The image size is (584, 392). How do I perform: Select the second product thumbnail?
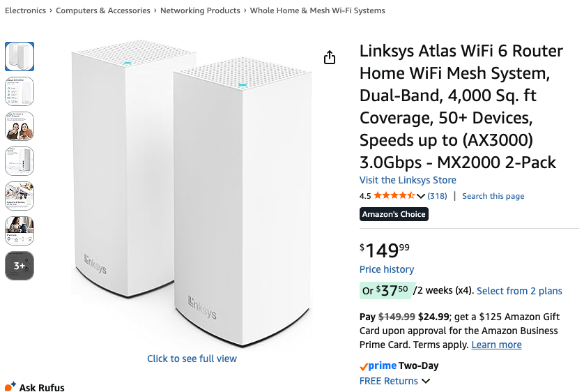click(x=20, y=91)
